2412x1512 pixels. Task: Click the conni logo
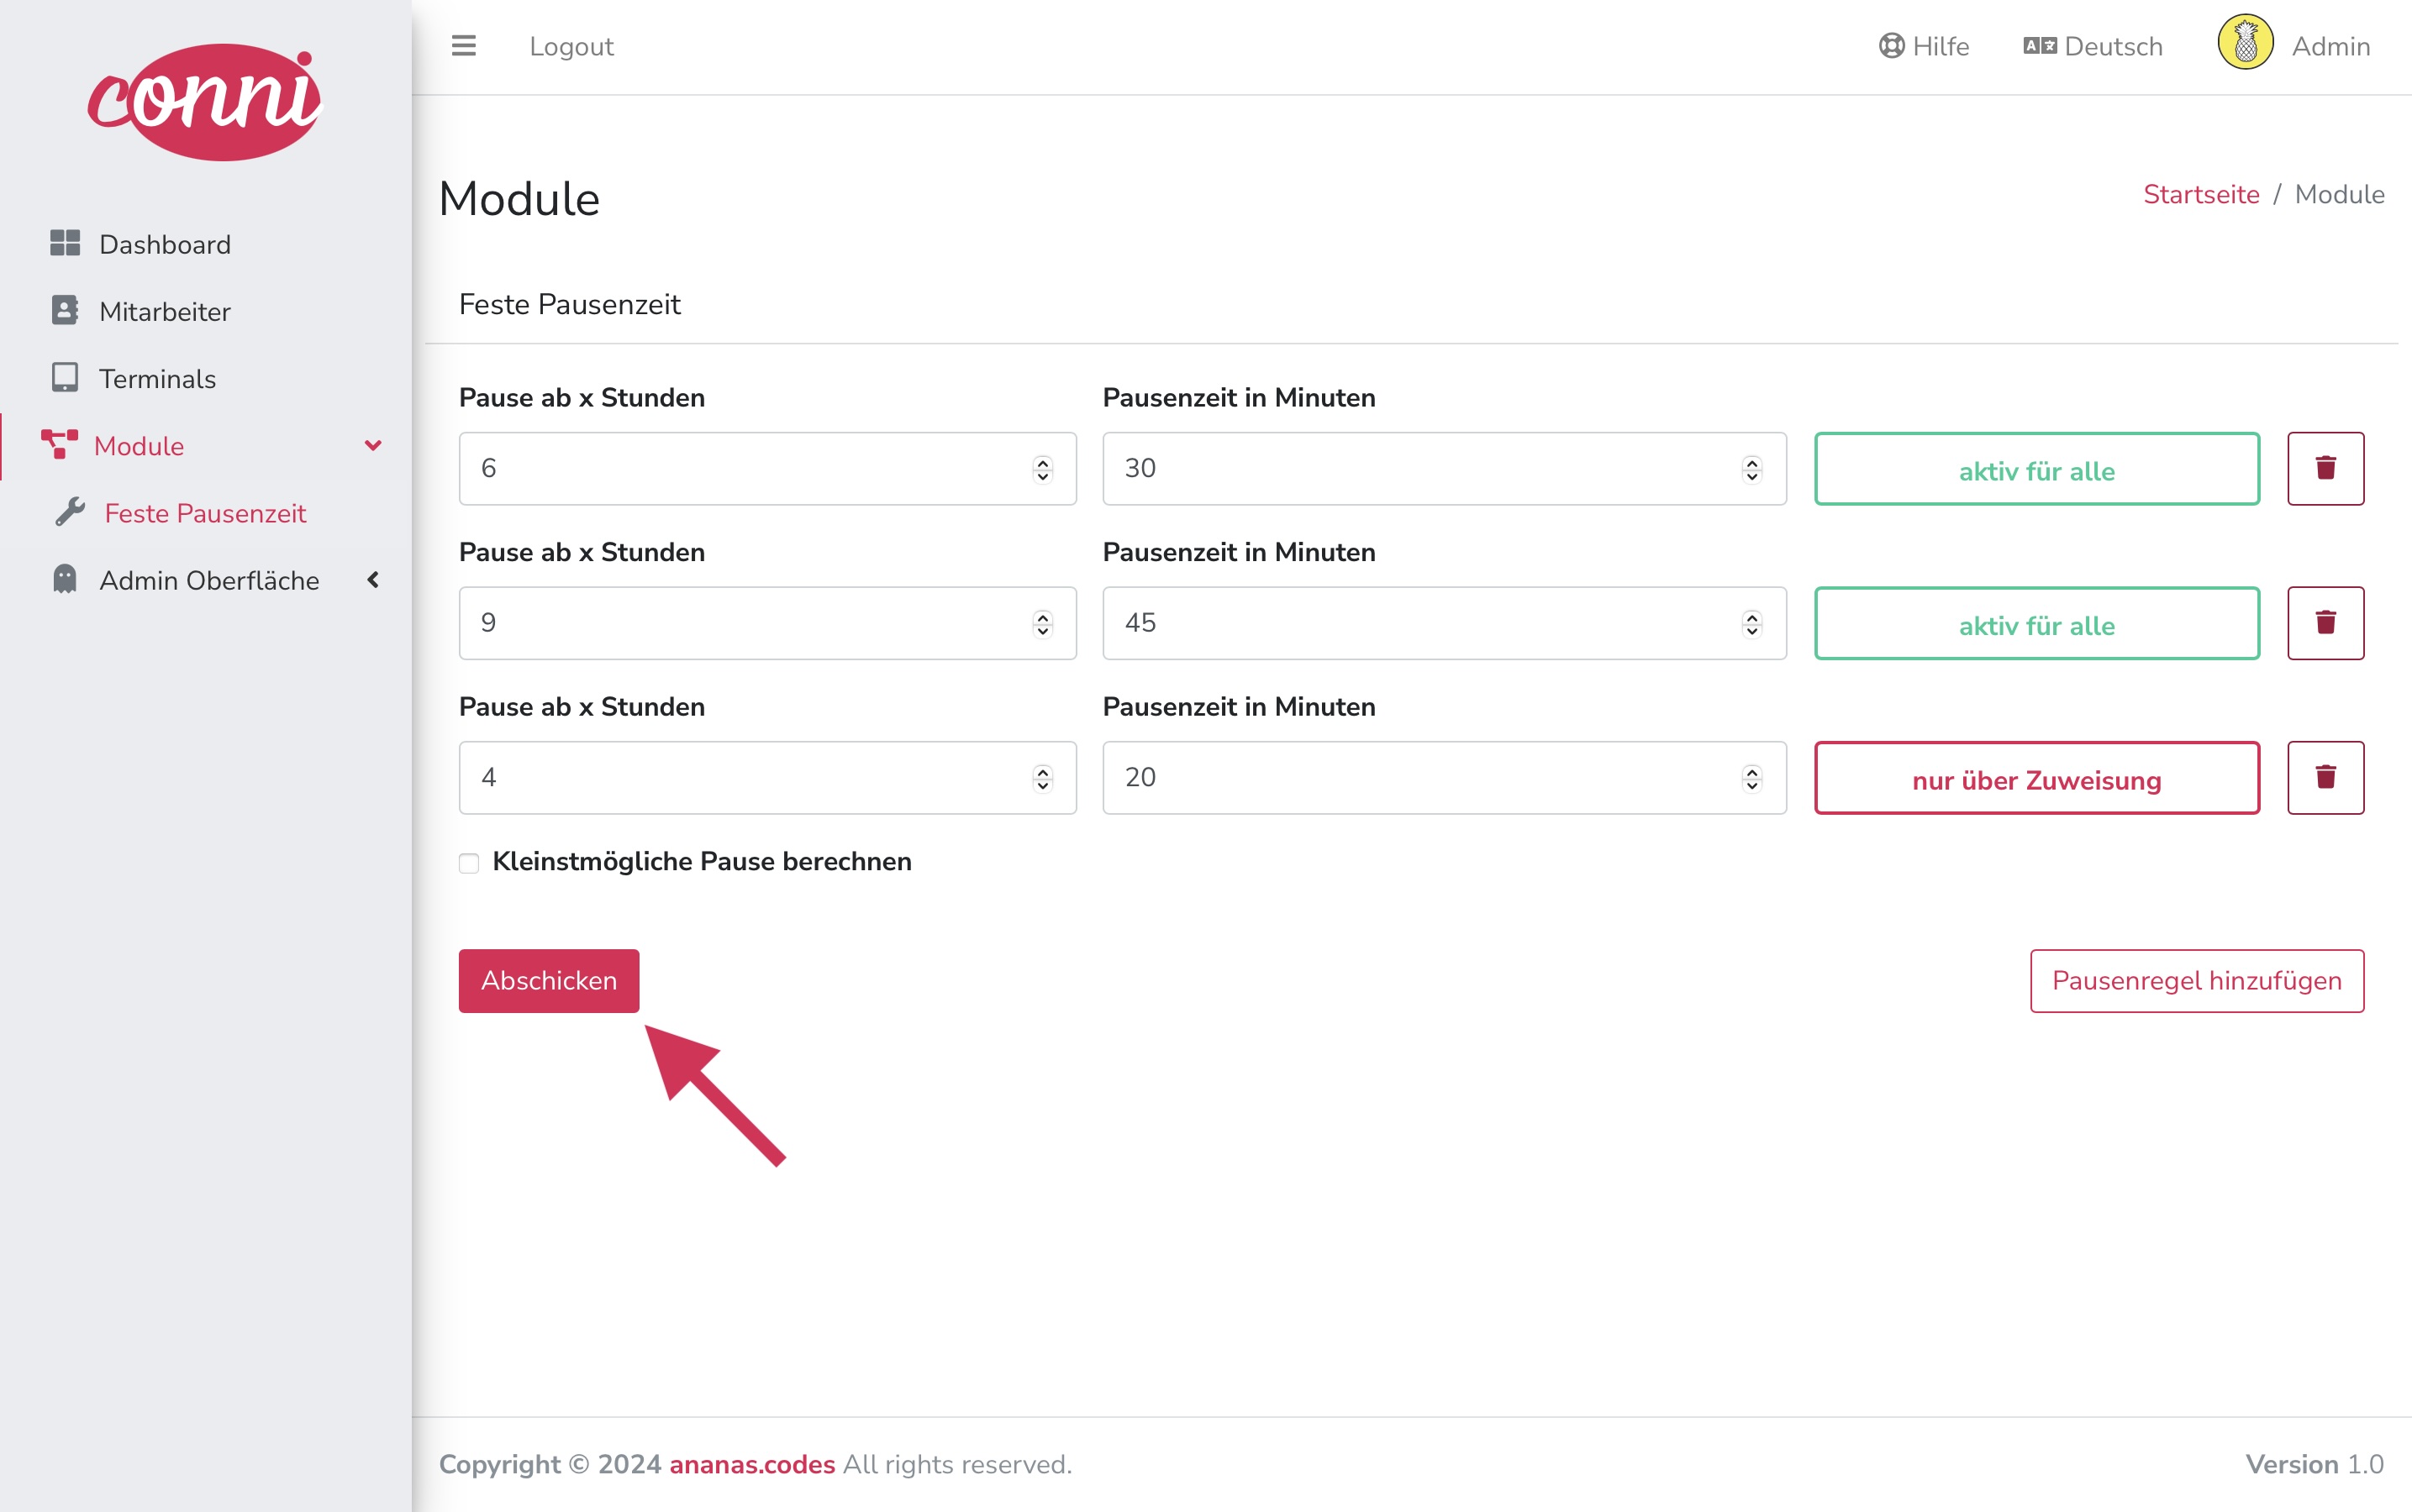point(205,101)
